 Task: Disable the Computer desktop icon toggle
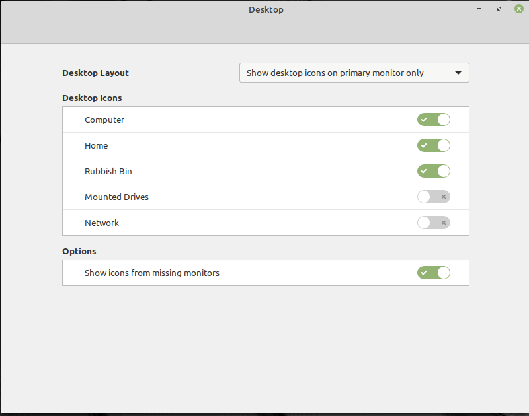(433, 120)
